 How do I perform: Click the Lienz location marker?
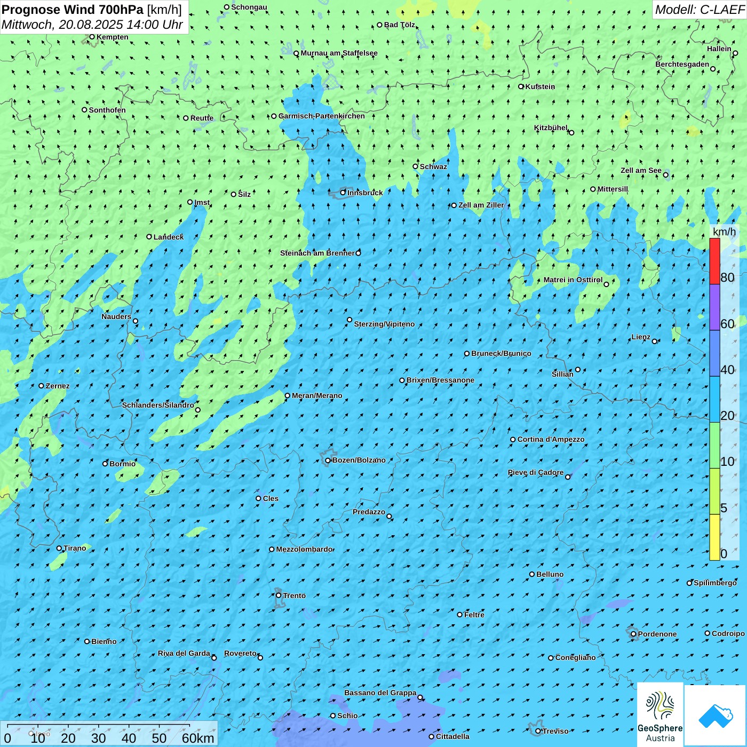655,341
